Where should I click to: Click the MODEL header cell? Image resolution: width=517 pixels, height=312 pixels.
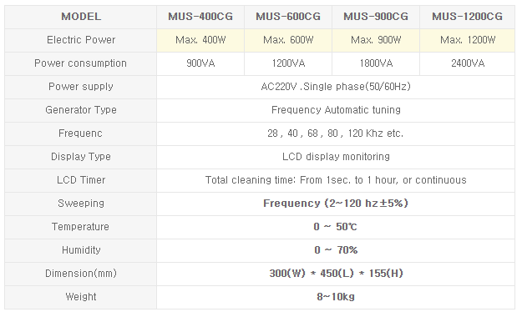point(81,17)
